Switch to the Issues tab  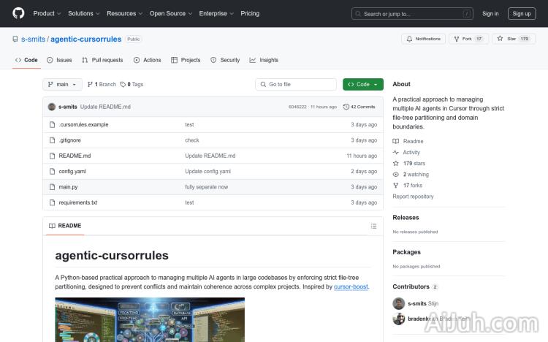(x=59, y=60)
